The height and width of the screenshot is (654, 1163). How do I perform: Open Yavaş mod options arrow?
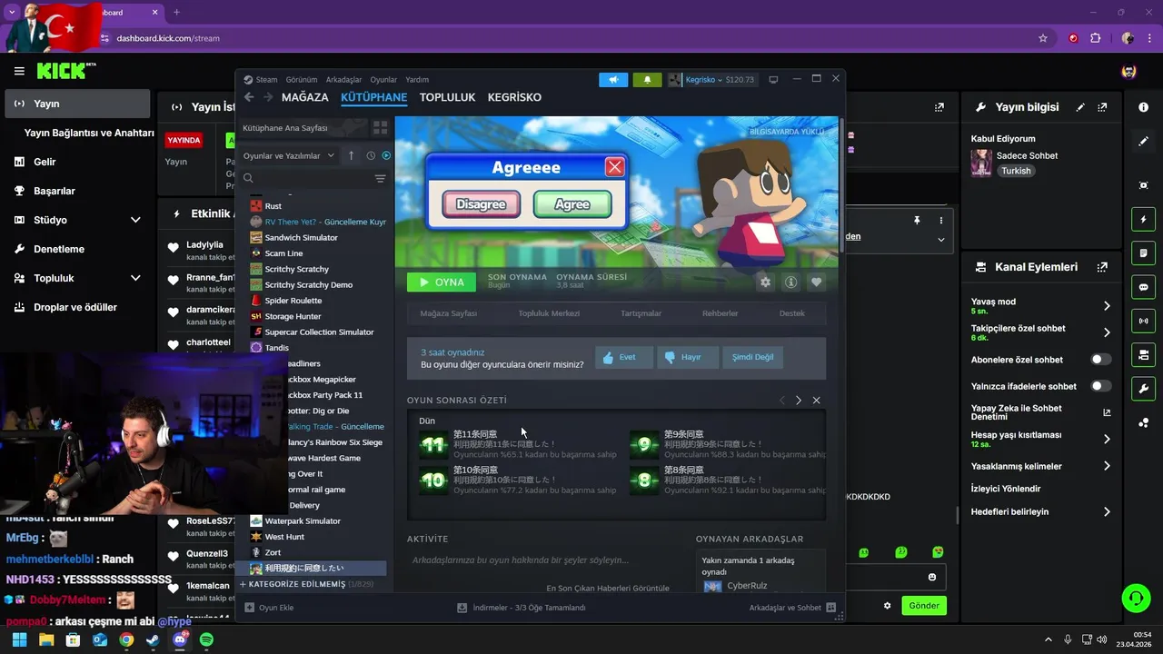click(1107, 306)
